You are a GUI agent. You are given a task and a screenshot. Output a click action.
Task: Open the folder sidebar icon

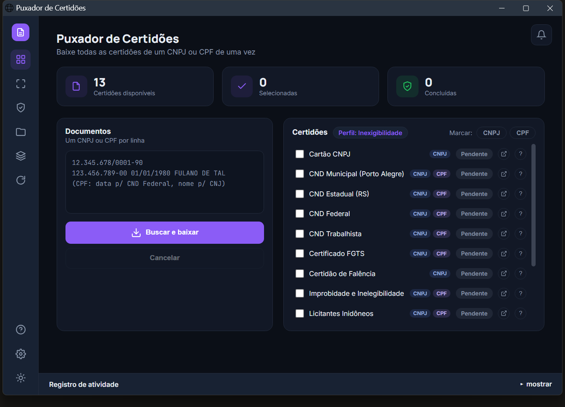pos(21,132)
